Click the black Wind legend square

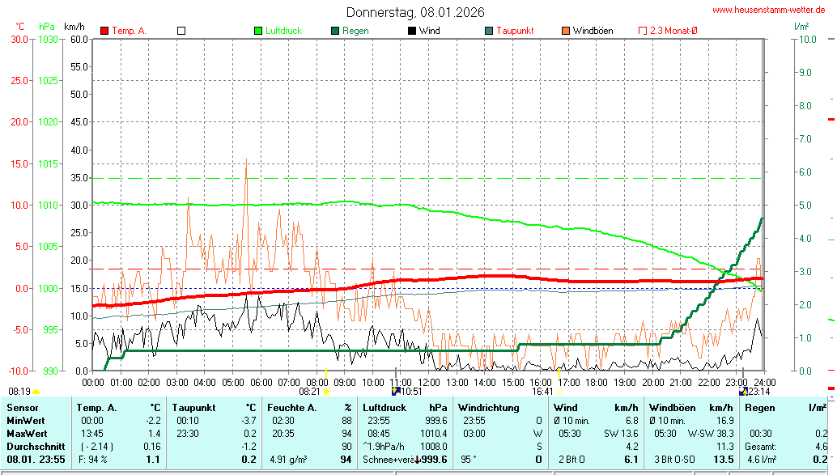(412, 31)
